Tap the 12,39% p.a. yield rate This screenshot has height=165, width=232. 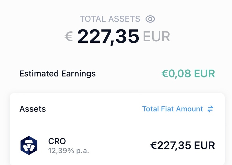68,150
